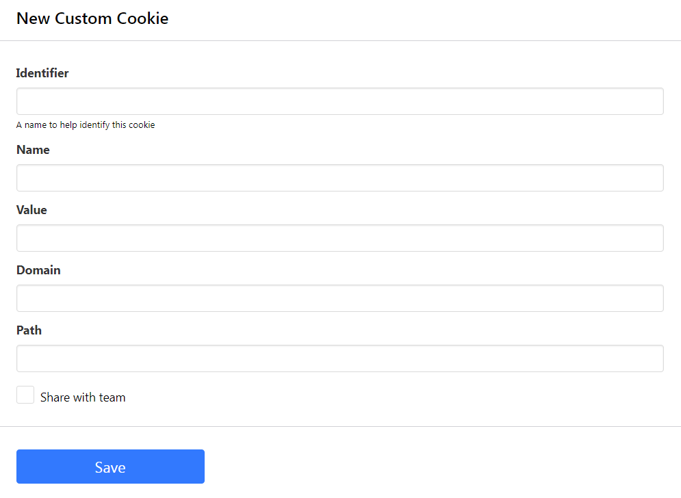The height and width of the screenshot is (498, 681).
Task: Select the Domain input box
Action: click(x=339, y=298)
